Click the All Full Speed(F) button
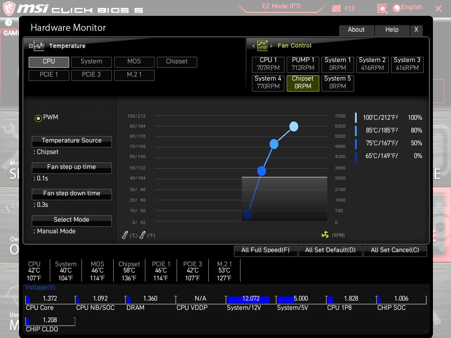This screenshot has width=451, height=338. (266, 251)
